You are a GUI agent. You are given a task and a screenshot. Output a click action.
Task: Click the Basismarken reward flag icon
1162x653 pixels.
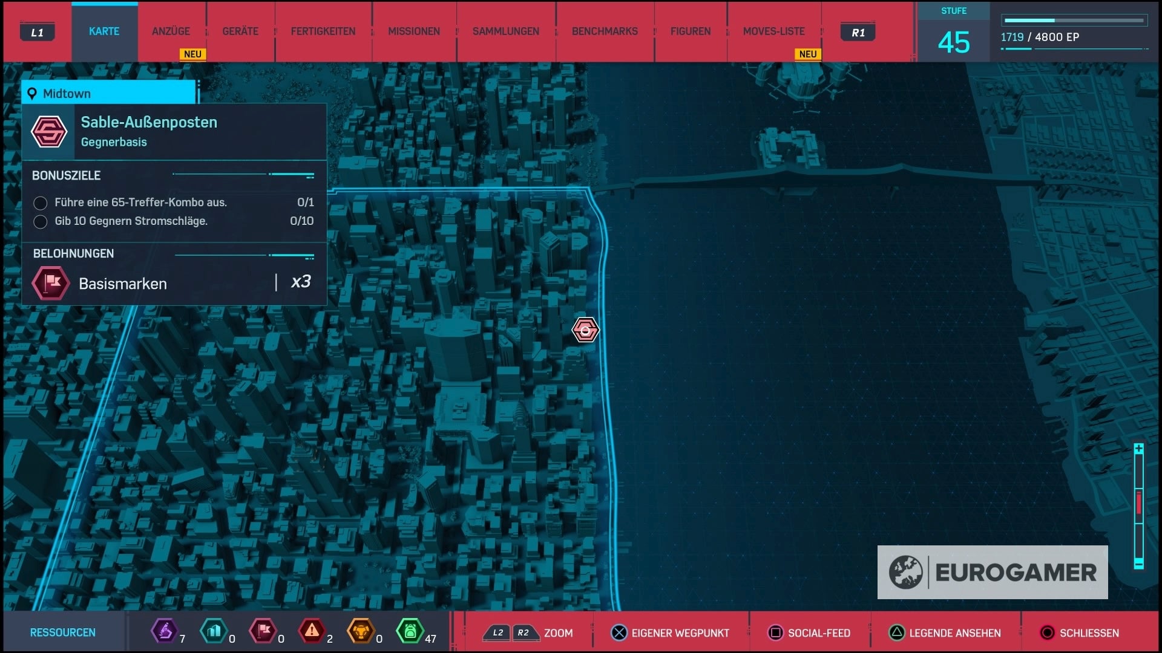click(51, 283)
